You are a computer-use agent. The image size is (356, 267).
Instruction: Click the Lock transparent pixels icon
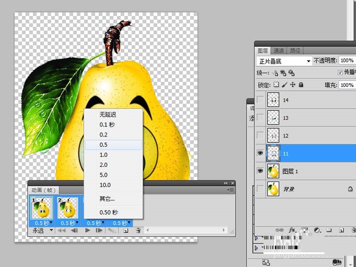pyautogui.click(x=276, y=85)
